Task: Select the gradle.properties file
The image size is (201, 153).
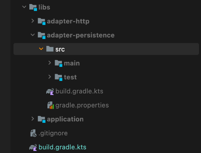Action: [x=82, y=105]
